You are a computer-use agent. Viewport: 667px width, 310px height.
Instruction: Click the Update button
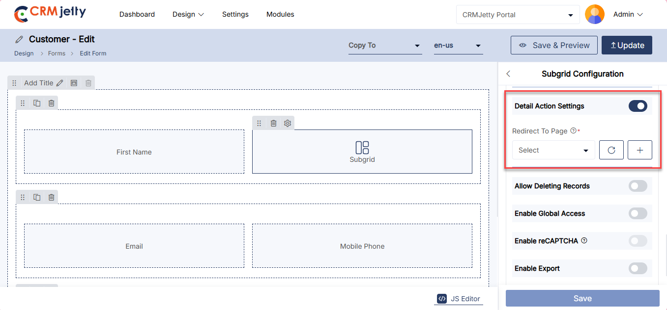pyautogui.click(x=627, y=45)
